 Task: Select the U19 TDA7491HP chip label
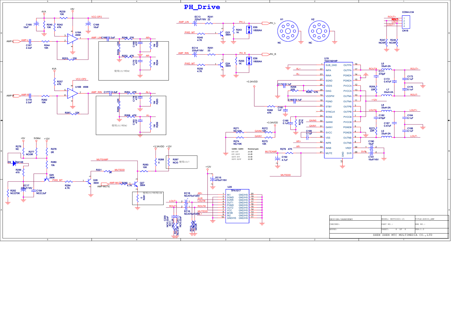[x=331, y=60]
